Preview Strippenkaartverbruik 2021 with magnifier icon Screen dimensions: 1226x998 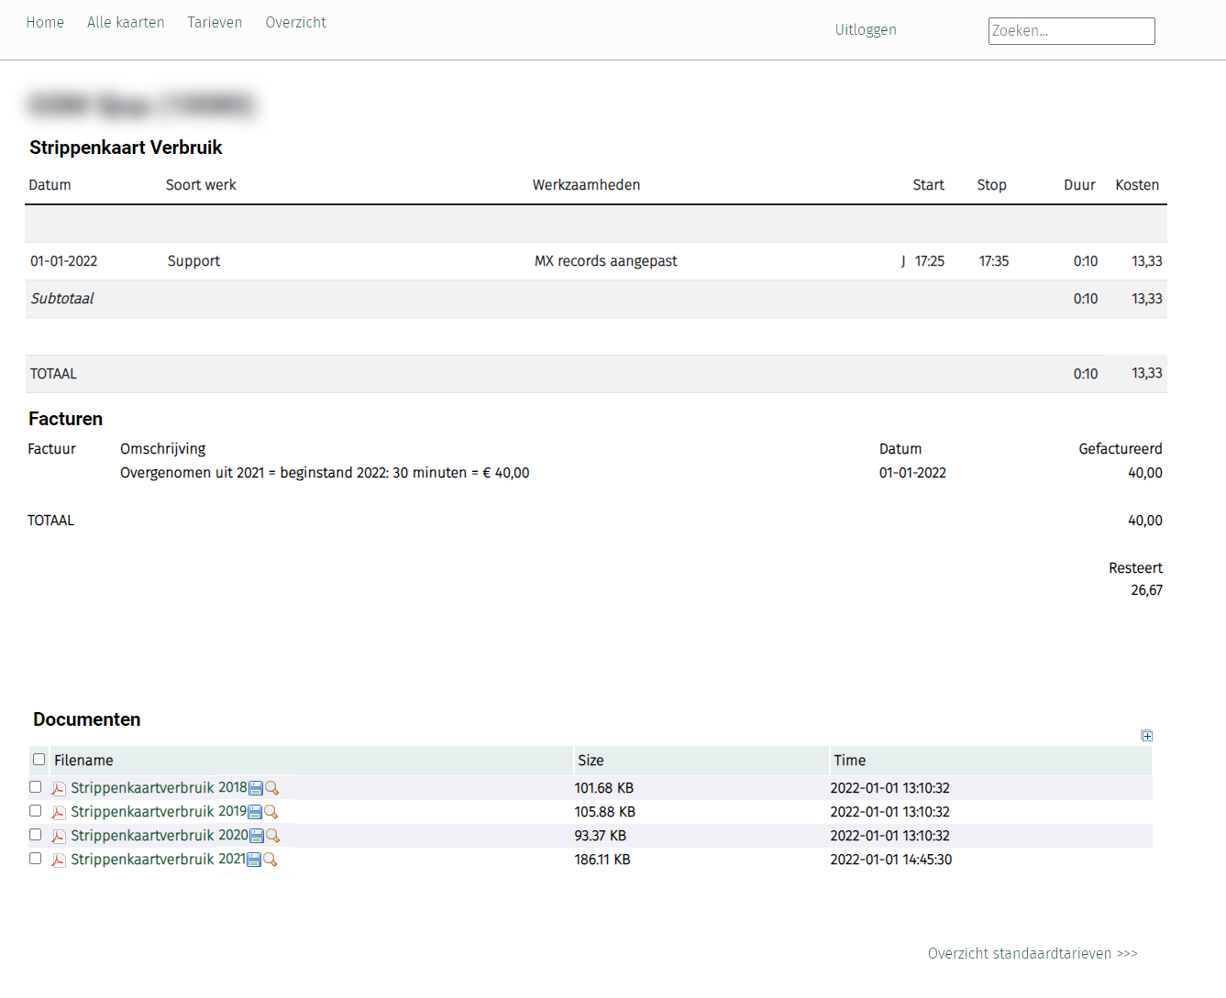(271, 860)
